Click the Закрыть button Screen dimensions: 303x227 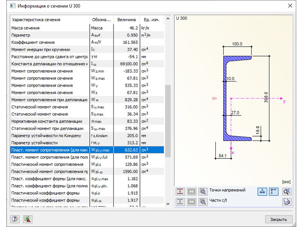278,219
